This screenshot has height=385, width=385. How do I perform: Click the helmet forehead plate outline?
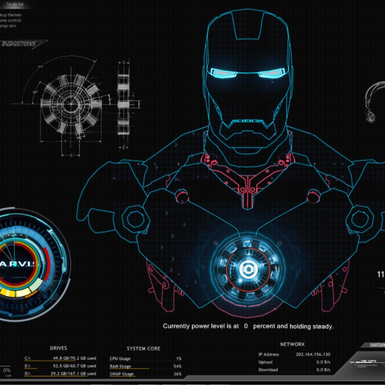tap(247, 25)
